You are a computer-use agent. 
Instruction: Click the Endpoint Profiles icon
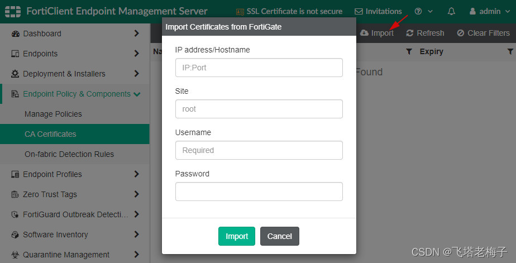pos(15,174)
